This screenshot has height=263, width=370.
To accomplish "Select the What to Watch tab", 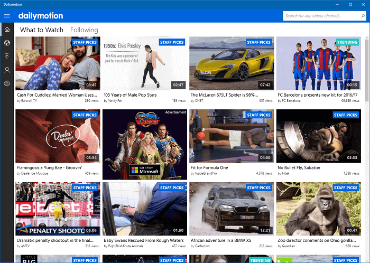I will pos(41,30).
